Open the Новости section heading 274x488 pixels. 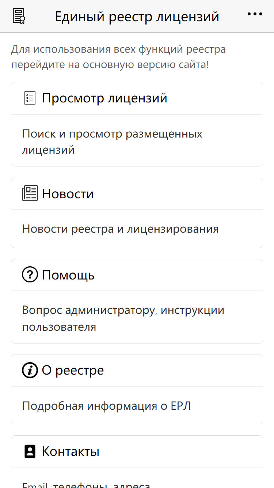pyautogui.click(x=68, y=194)
